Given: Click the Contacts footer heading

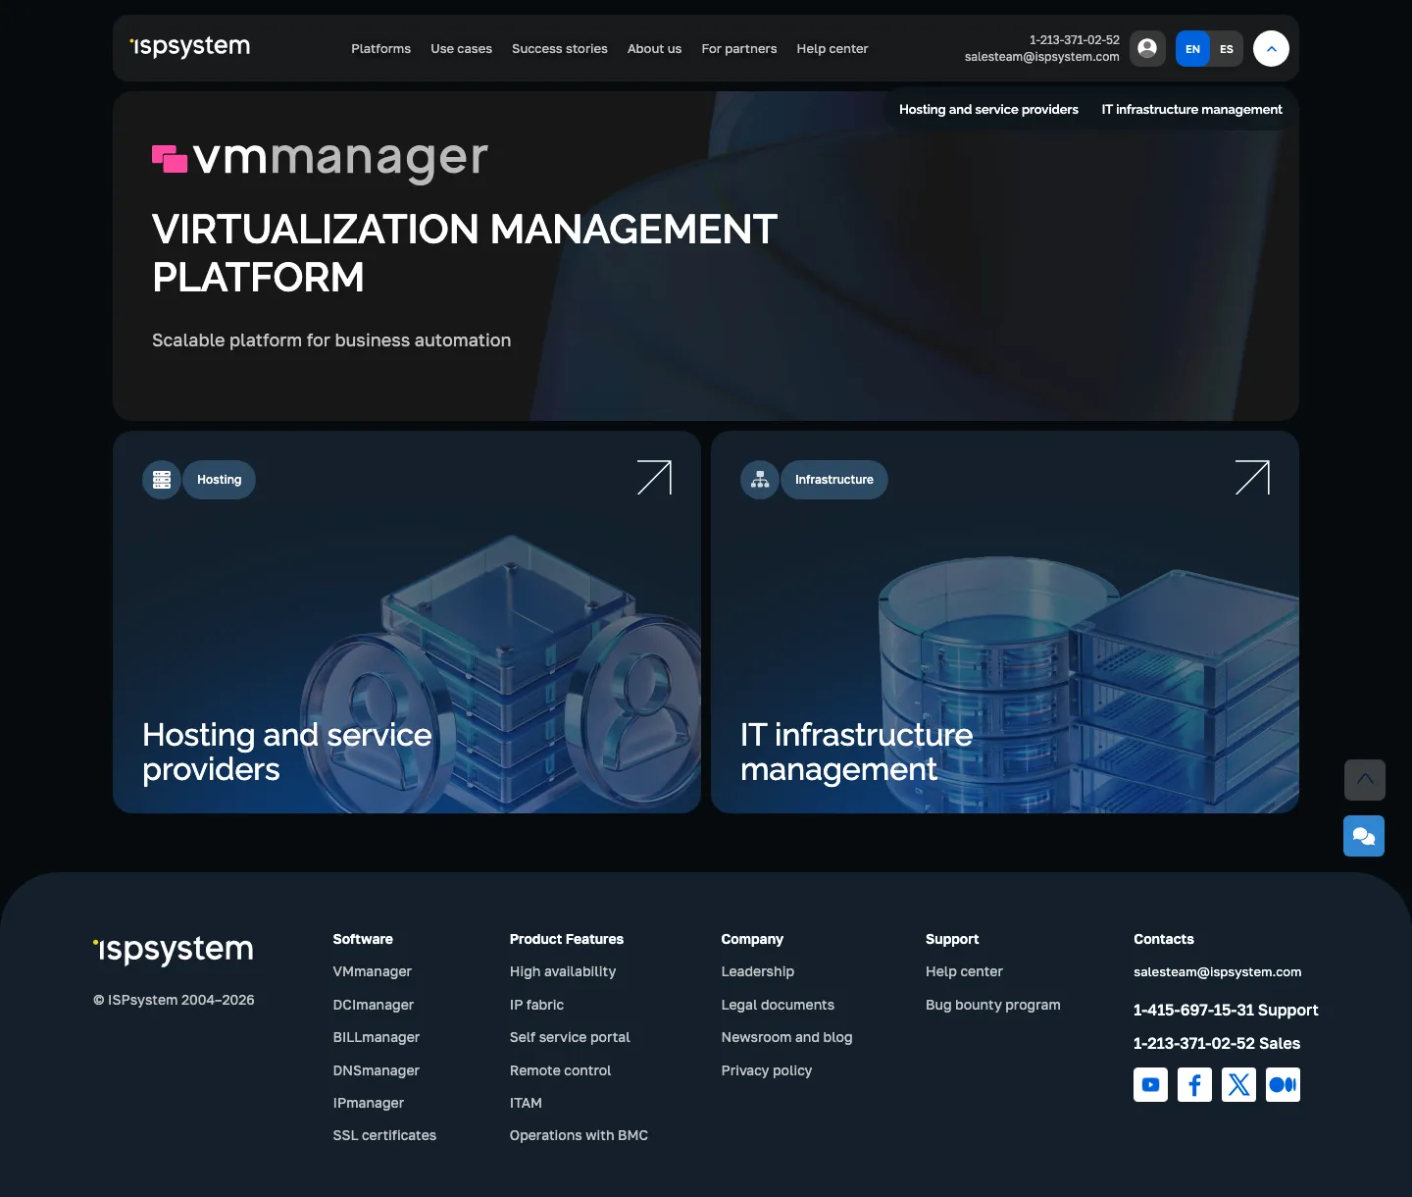Looking at the screenshot, I should click(x=1164, y=939).
